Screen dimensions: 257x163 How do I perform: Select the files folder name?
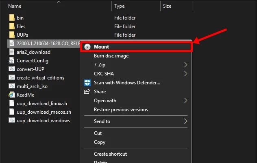tap(21, 26)
